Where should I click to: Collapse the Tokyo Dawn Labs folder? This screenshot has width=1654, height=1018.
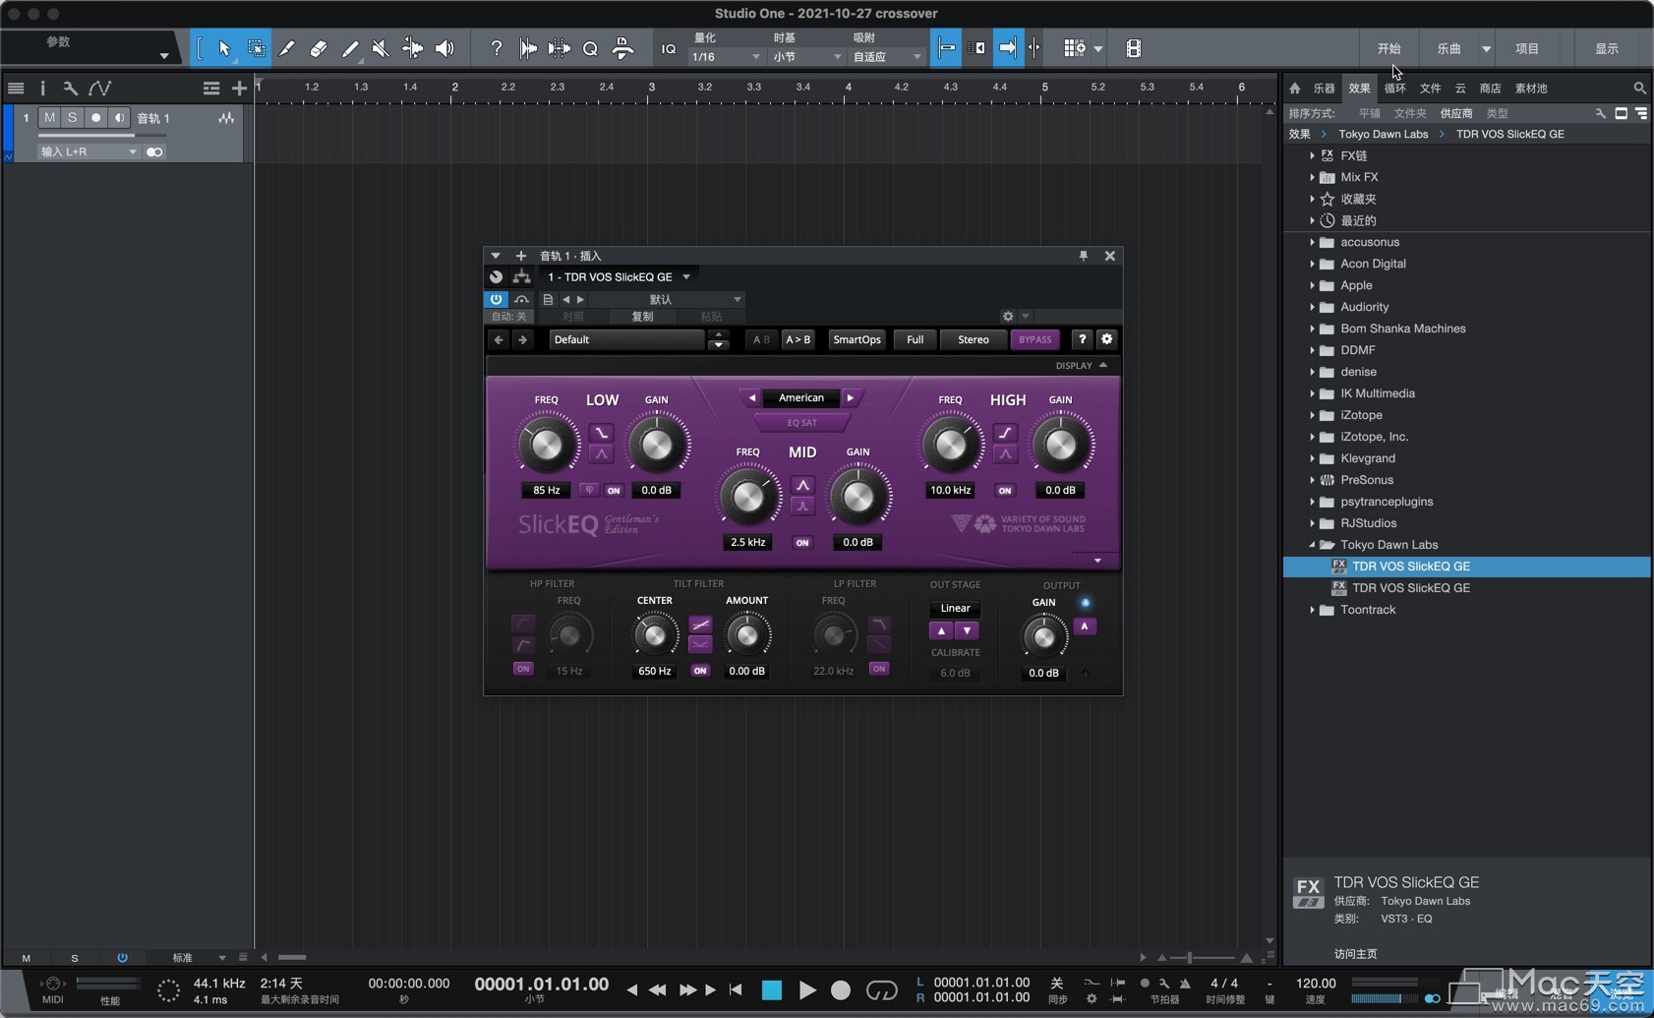[x=1312, y=545]
